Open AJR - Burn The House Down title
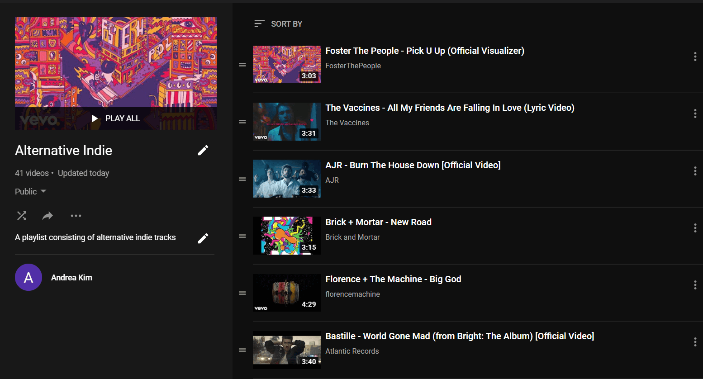703x379 pixels. (x=413, y=165)
